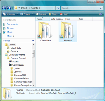Viewport: 105px width, 101px height.
Task: Select _private folder in the tree
Action: (18, 72)
